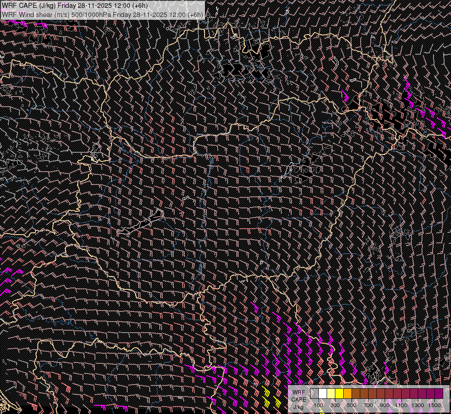Select the 1300 legend tick label
This screenshot has width=451, height=414.
(x=418, y=405)
